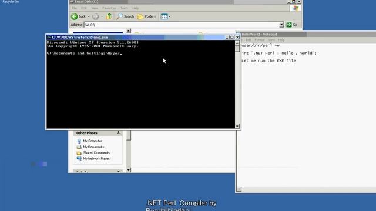Viewport: 376px width, 211px height.
Task: Click the cmd.exe title bar system icon
Action: coord(49,37)
